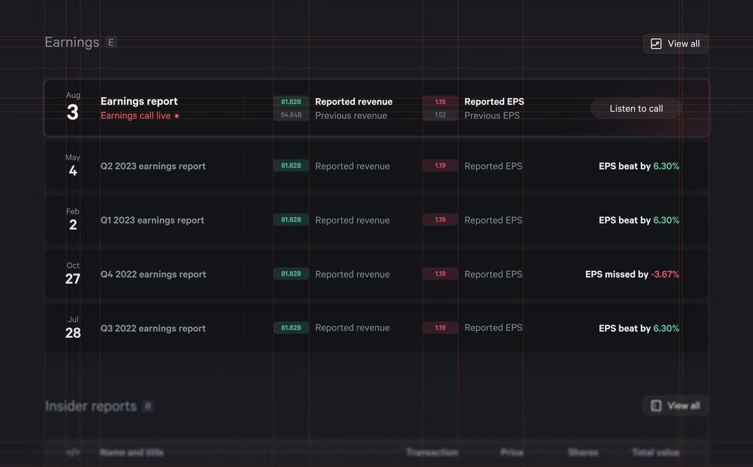Click the Earnings call live link

(136, 116)
